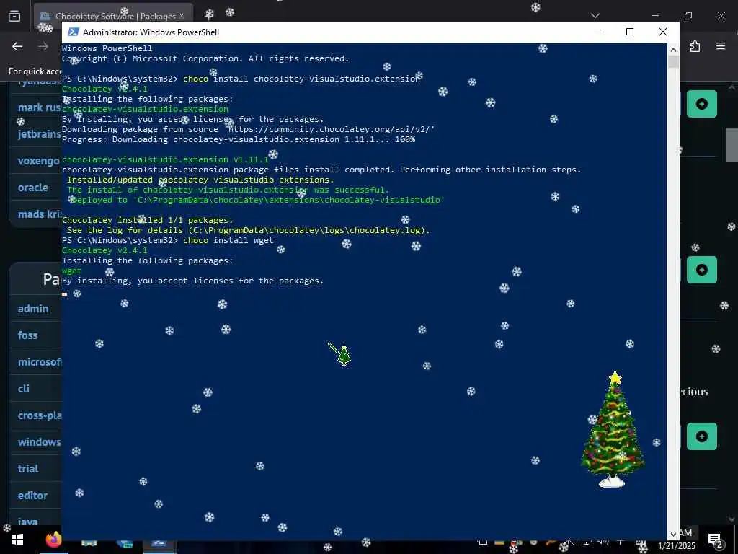Minimize the PowerShell window
The height and width of the screenshot is (554, 738).
pyautogui.click(x=597, y=32)
